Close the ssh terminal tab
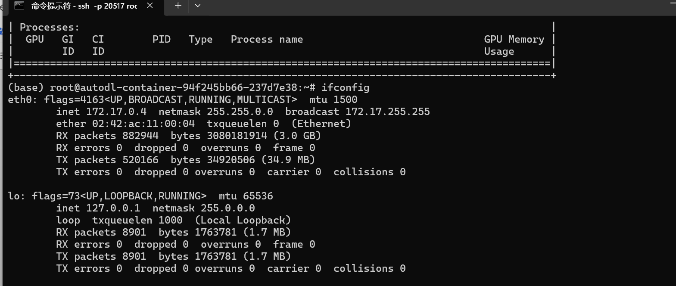 pos(150,6)
